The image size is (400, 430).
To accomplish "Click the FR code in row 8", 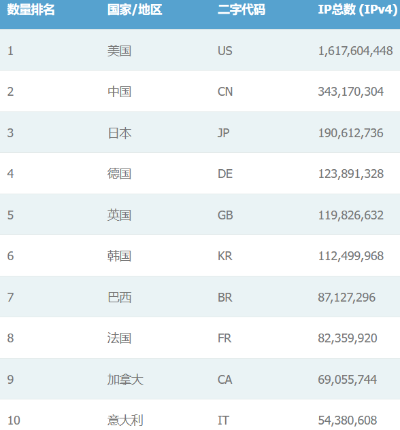I will [224, 338].
